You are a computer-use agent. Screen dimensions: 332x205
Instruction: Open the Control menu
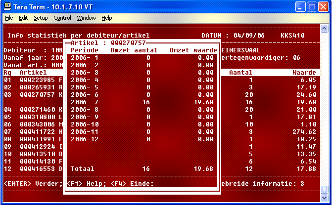[62, 18]
